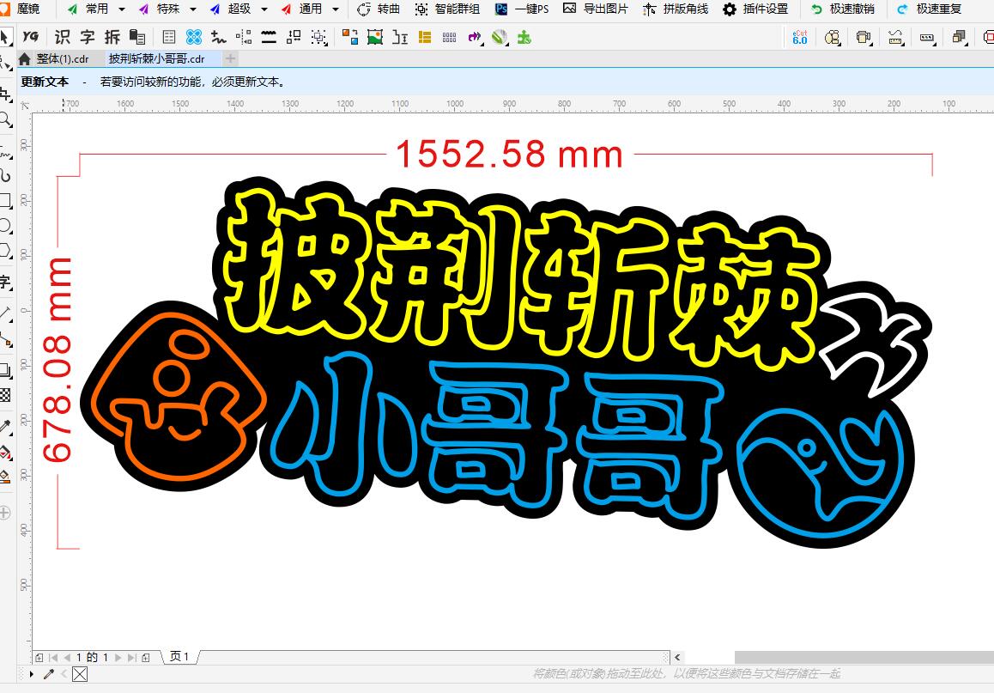Click the green striped ball icon
994x693 pixels.
point(500,38)
